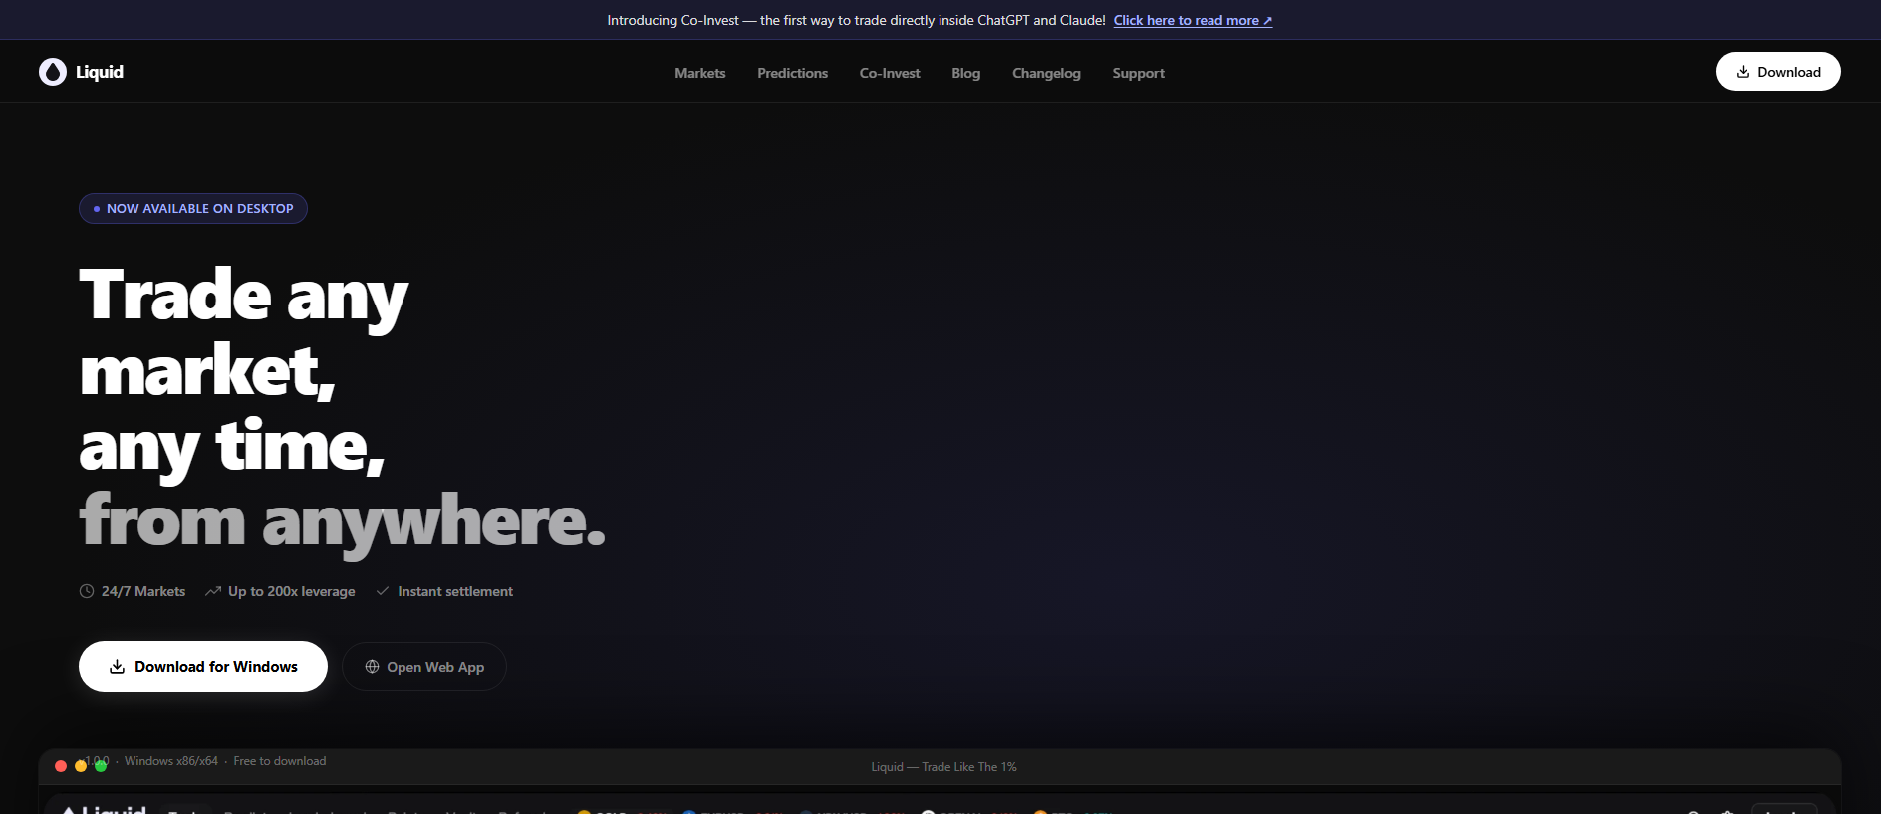This screenshot has height=814, width=1881.
Task: Click the yellow dot in the app preview
Action: (81, 766)
